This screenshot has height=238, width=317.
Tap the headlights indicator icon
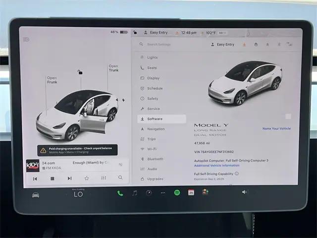coord(26,39)
